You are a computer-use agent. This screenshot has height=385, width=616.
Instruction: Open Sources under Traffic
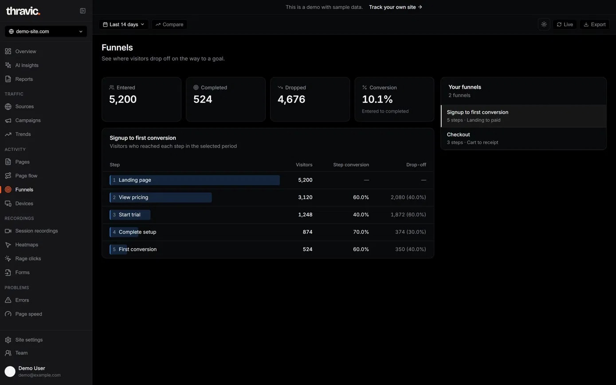(46, 106)
